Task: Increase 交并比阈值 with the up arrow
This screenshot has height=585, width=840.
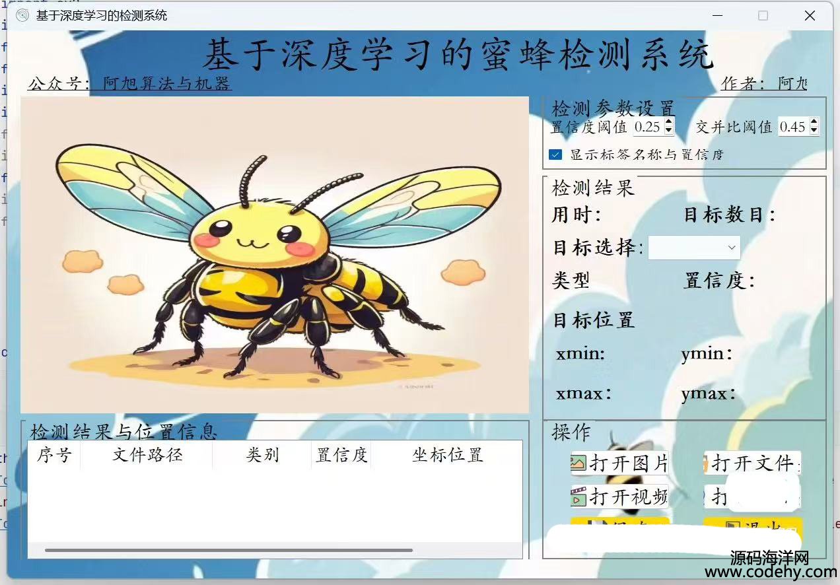Action: pyautogui.click(x=814, y=122)
